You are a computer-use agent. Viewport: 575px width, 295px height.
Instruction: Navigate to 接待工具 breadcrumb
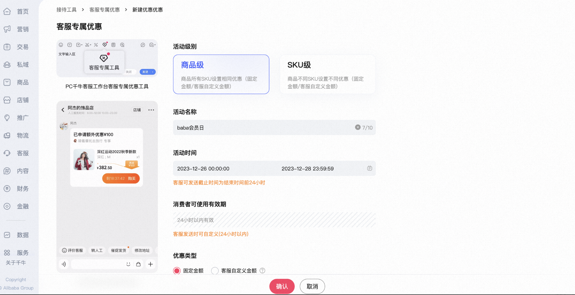[x=66, y=10]
